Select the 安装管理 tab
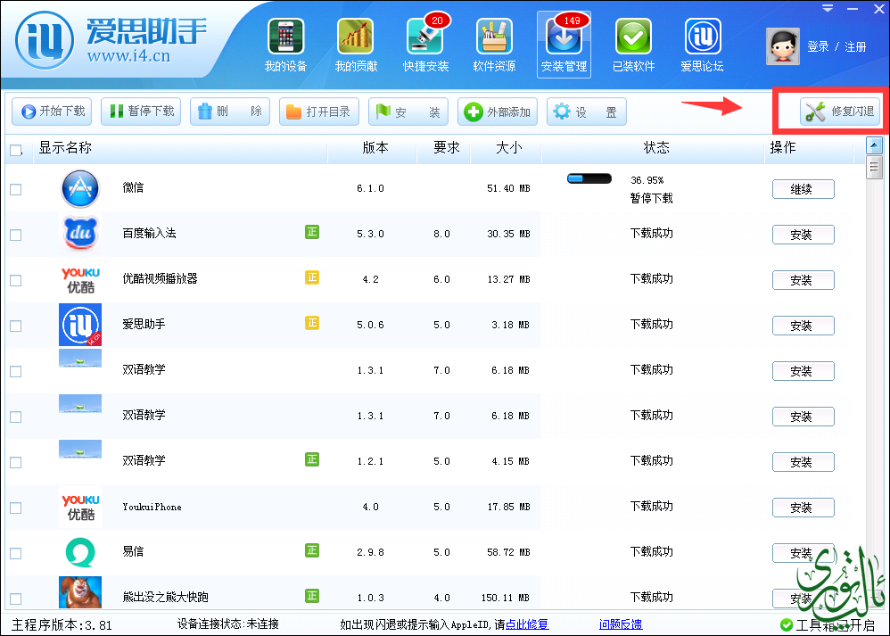890x636 pixels. click(564, 45)
